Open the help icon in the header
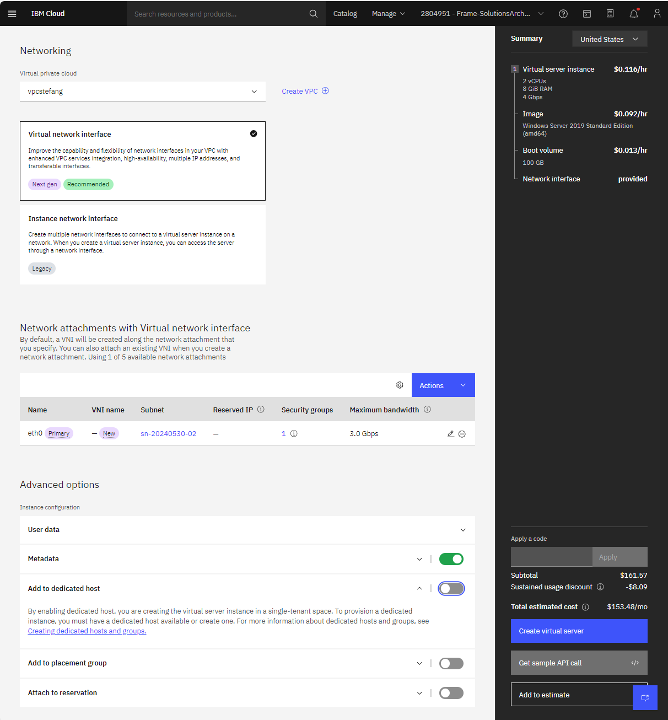668x720 pixels. click(563, 13)
